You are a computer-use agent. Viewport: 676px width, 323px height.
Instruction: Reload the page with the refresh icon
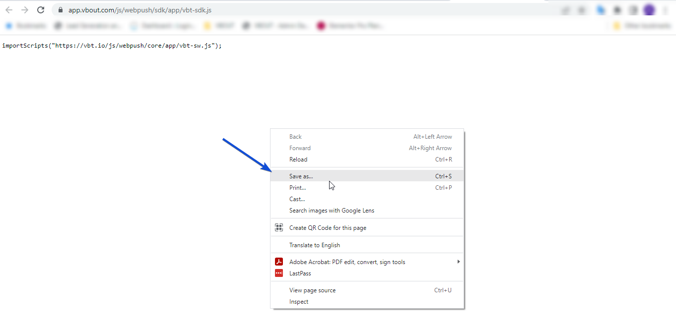[x=41, y=10]
